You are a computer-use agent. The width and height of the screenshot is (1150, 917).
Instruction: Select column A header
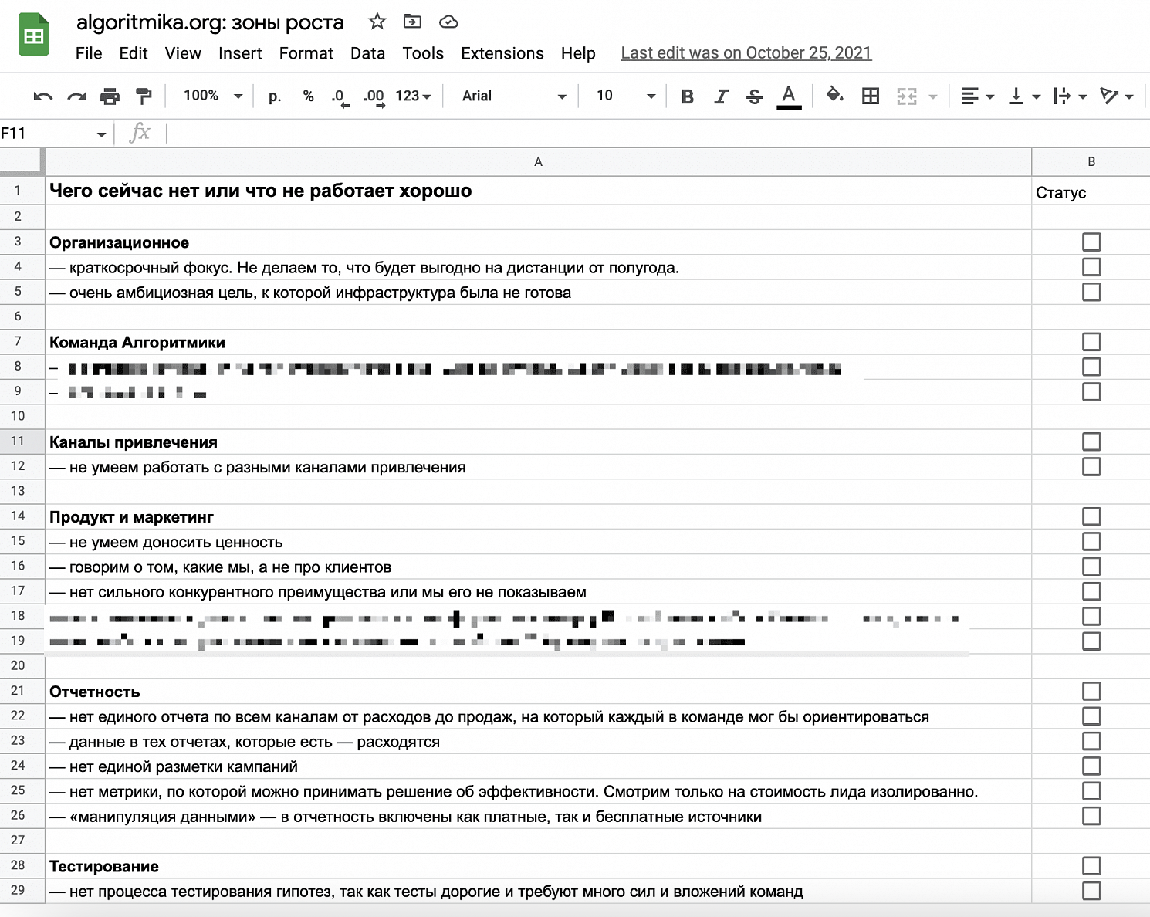(538, 161)
